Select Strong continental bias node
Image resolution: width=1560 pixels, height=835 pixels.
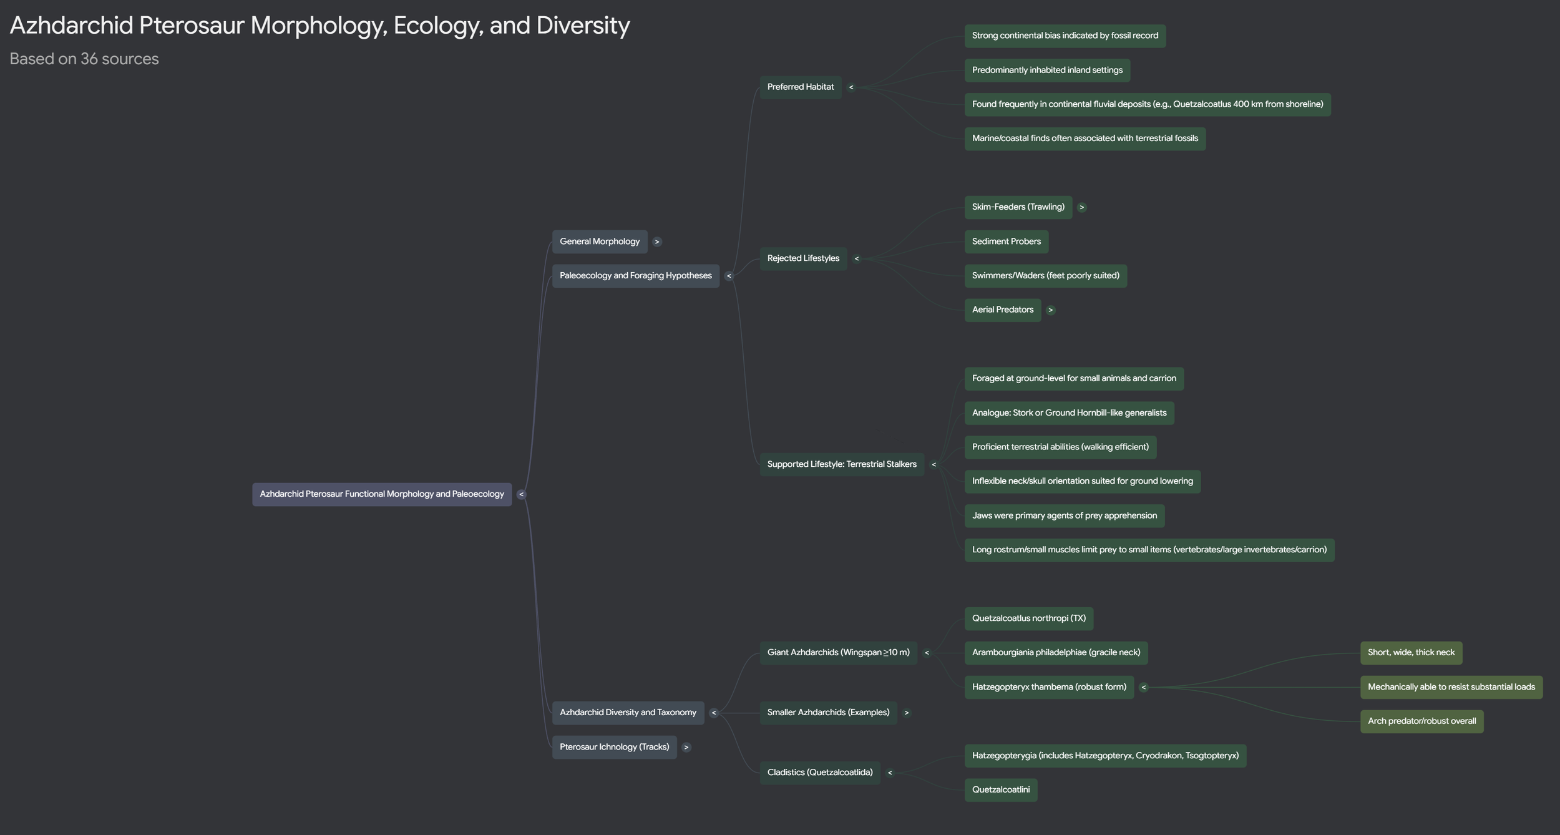pyautogui.click(x=1065, y=36)
